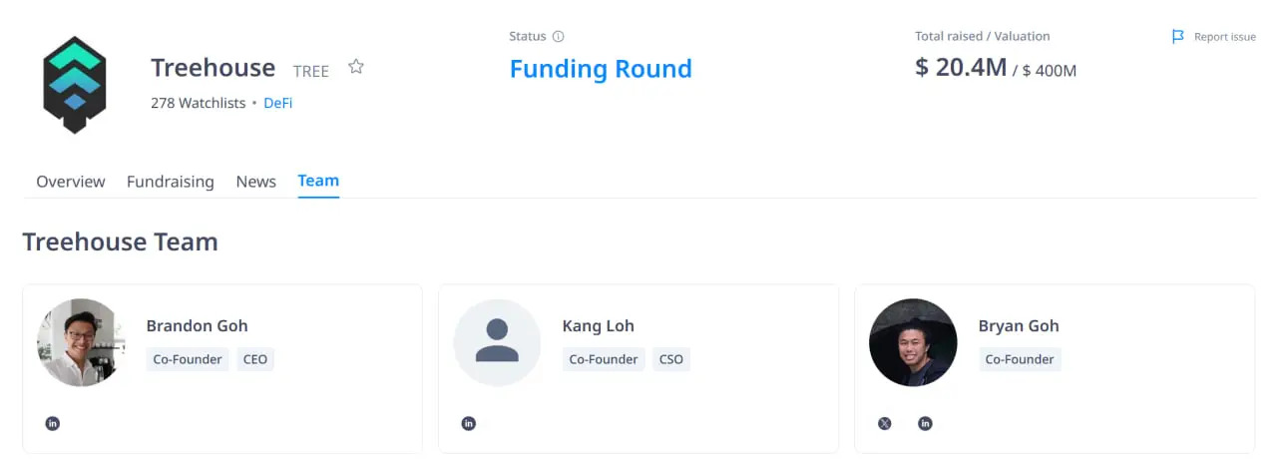The image size is (1277, 474).
Task: Click Brandon Goh's profile photo
Action: click(81, 342)
